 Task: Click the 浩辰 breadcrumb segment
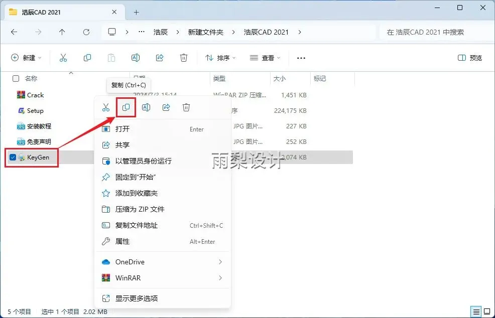point(160,32)
